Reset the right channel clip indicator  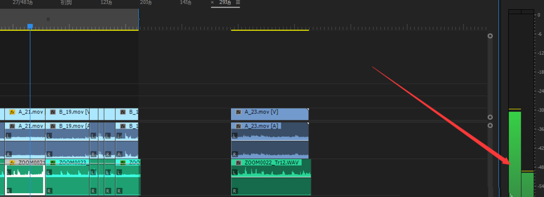click(527, 12)
